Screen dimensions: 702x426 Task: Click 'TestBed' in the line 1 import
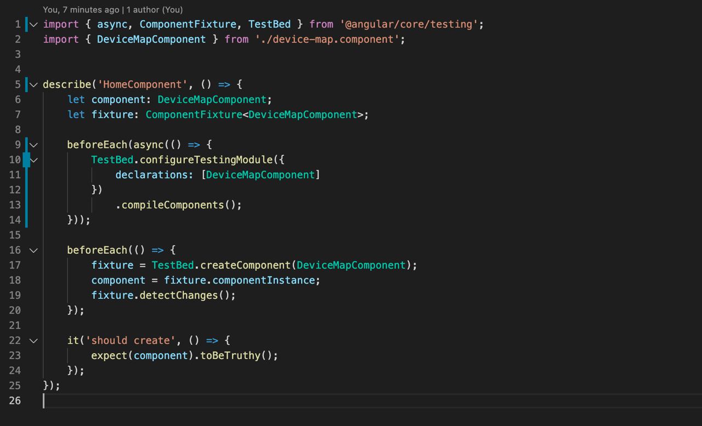tap(270, 24)
